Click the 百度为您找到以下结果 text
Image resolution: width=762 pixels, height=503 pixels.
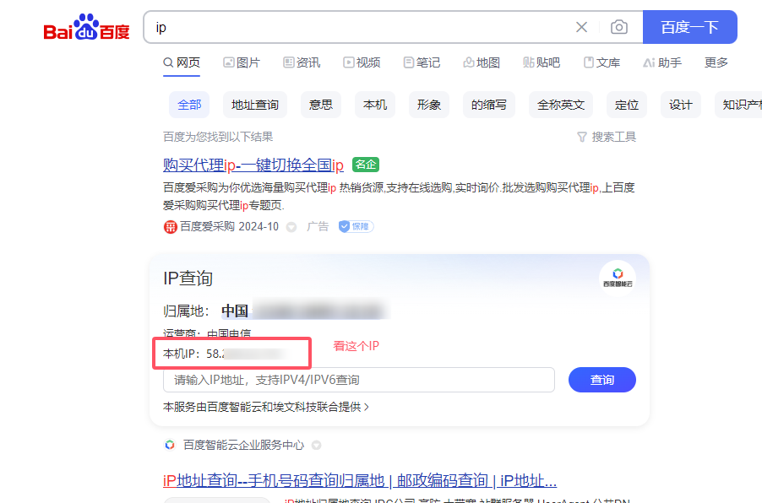pos(218,137)
